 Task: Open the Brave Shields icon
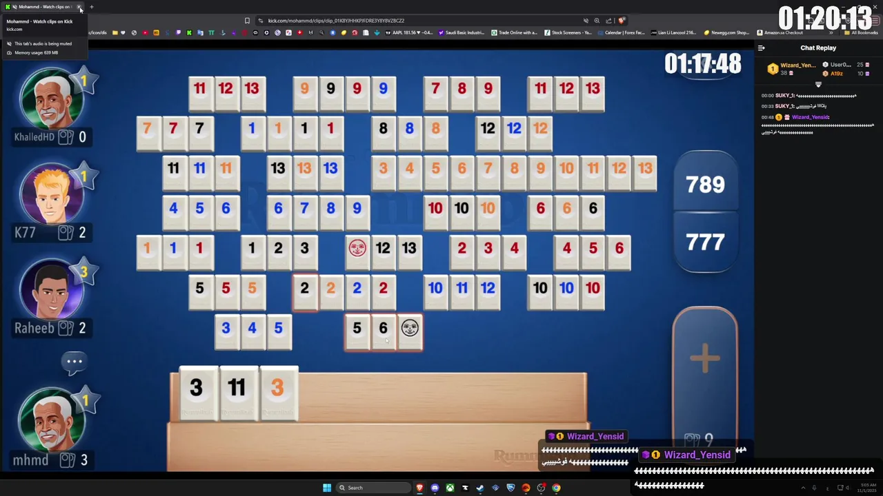click(x=622, y=21)
